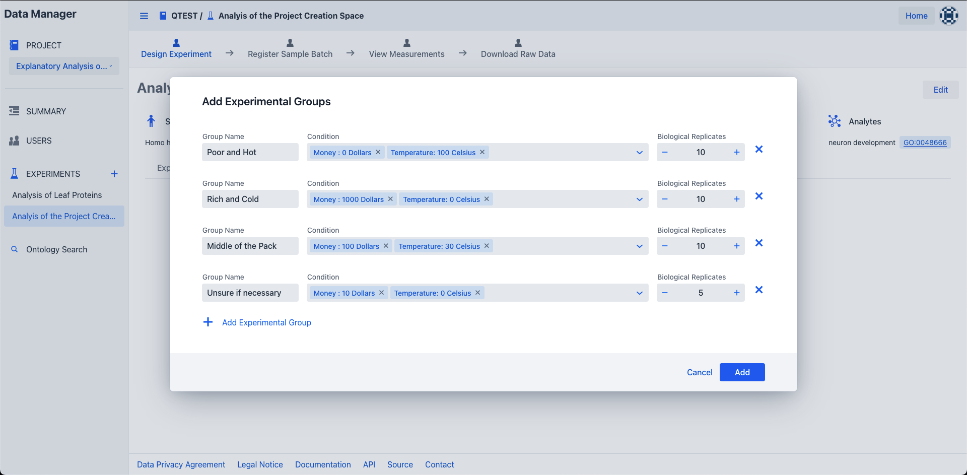Click plus icon next to Experiments
Screen dimensions: 967x475
[x=114, y=174]
